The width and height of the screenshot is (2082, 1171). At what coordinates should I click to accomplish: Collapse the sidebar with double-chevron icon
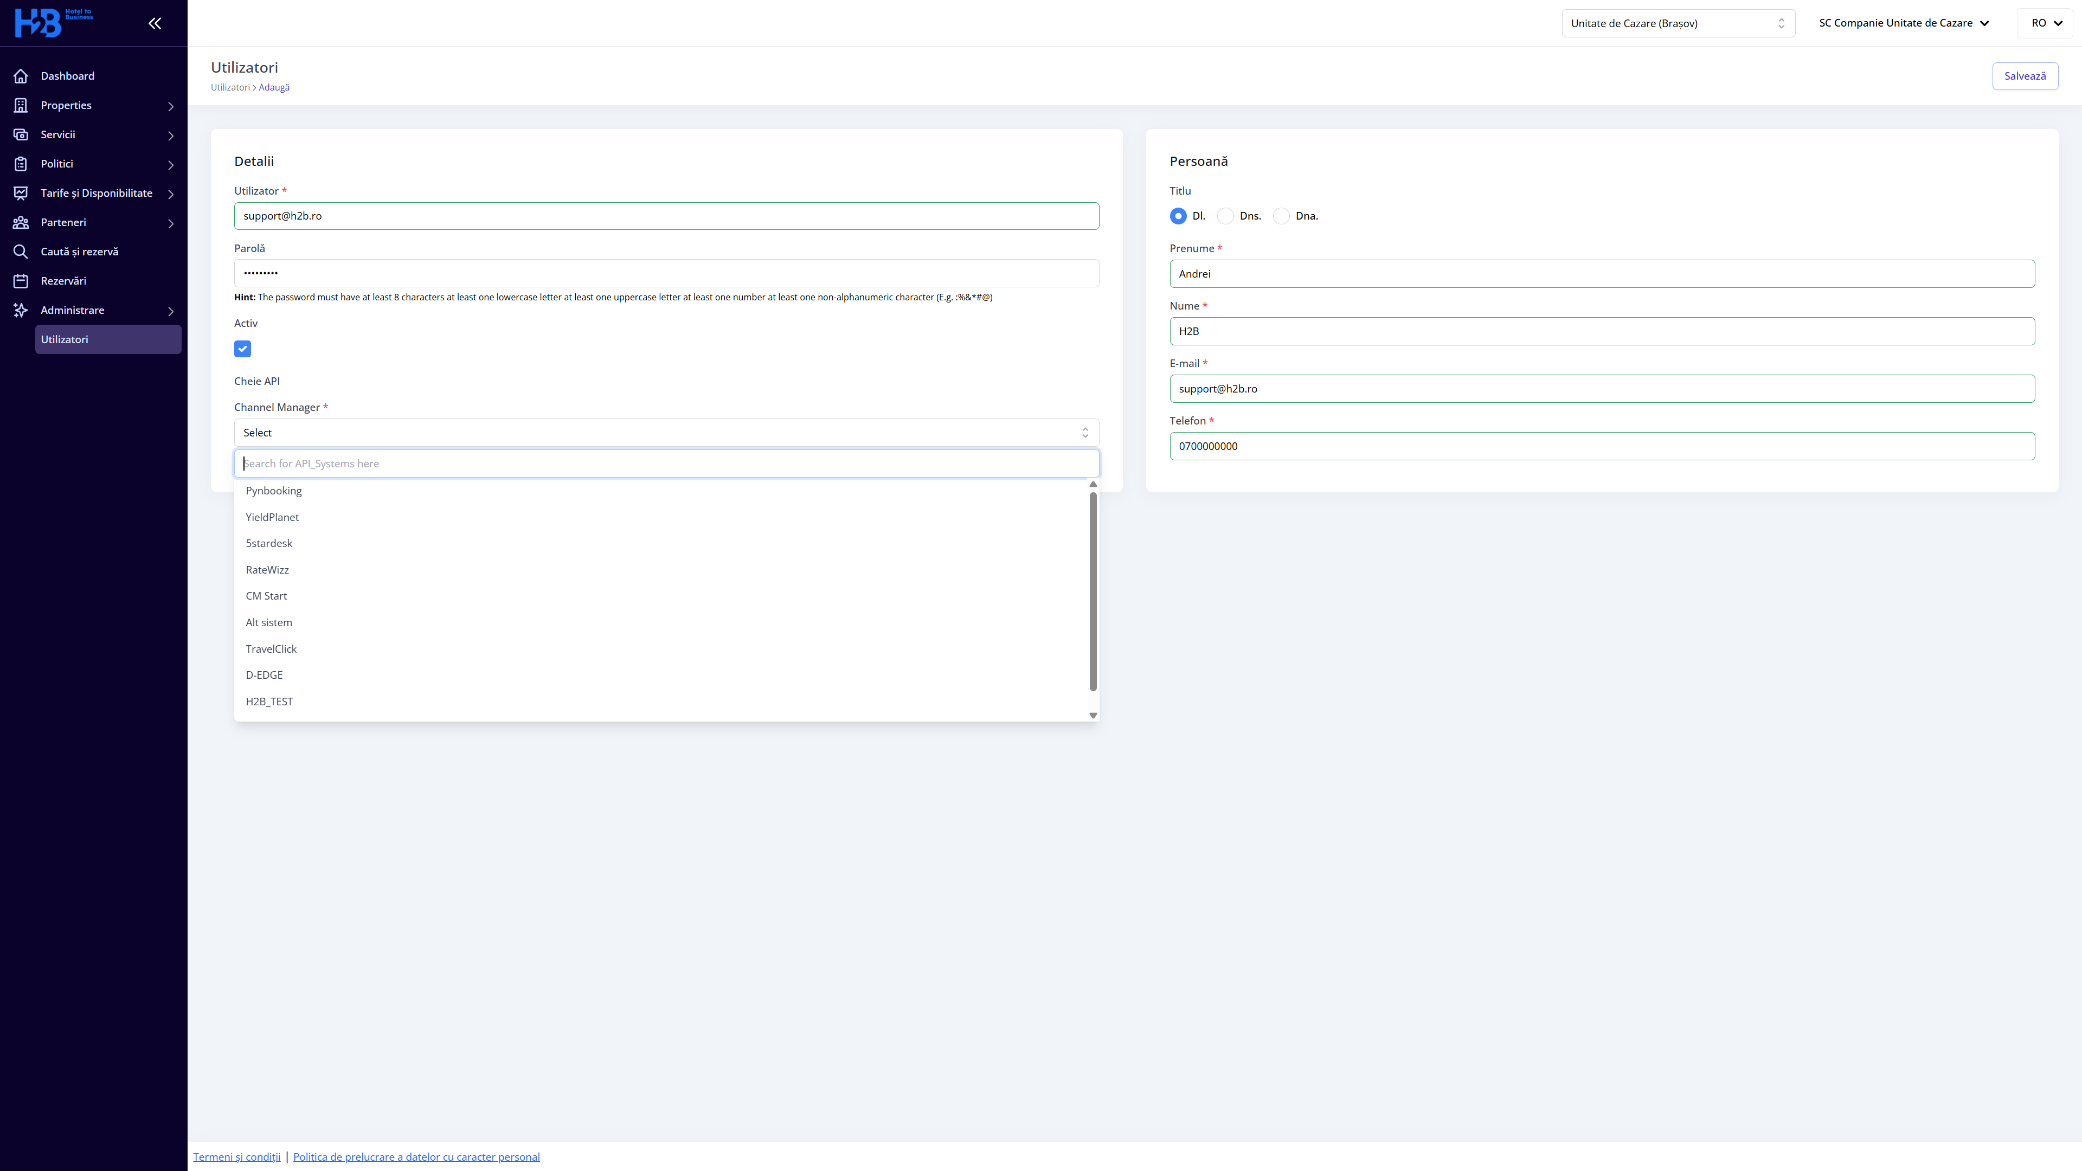(x=155, y=23)
